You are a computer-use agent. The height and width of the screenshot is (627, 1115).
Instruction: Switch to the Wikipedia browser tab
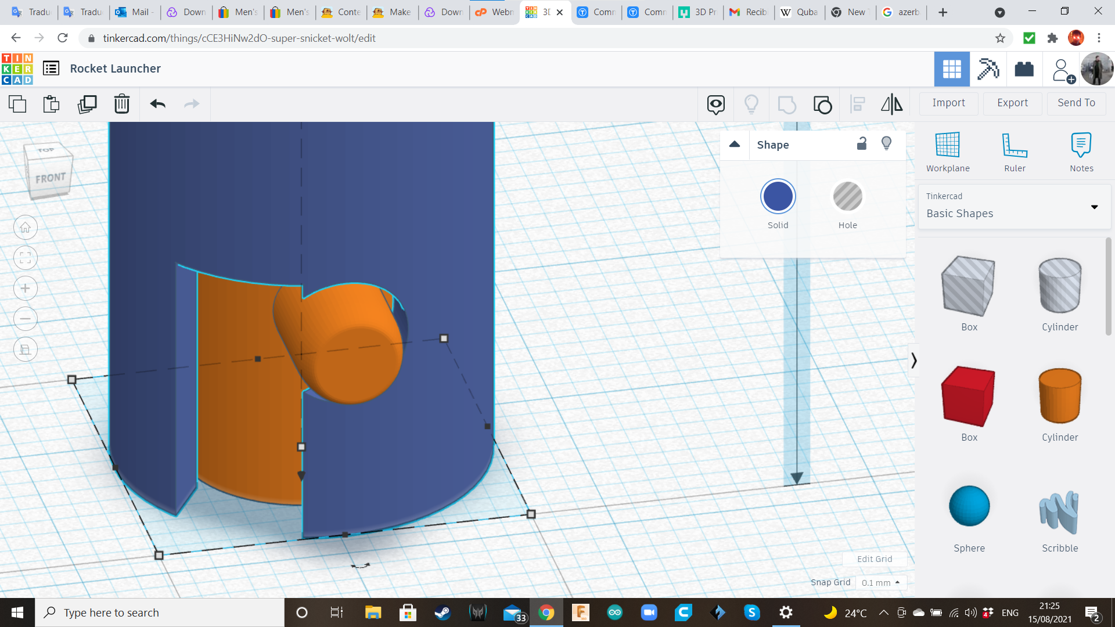coord(800,12)
